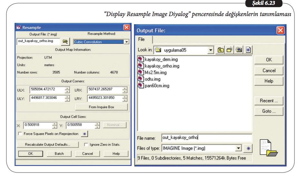Click the File name input field
This screenshot has width=299, height=177.
206,138
